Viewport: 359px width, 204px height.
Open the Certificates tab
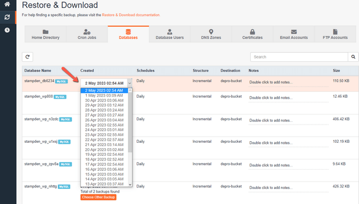click(x=252, y=34)
